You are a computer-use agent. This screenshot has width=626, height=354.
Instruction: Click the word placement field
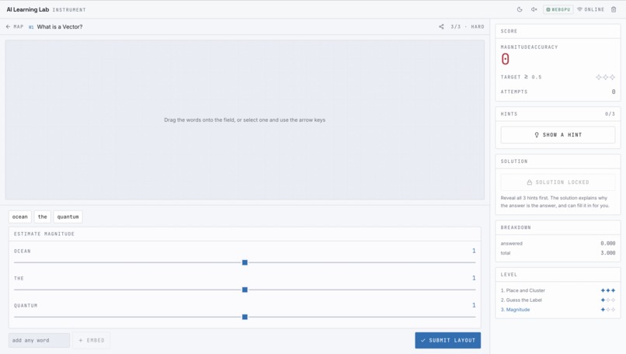245,120
